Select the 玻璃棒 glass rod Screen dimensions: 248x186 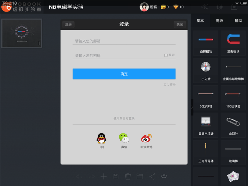pyautogui.click(x=233, y=153)
